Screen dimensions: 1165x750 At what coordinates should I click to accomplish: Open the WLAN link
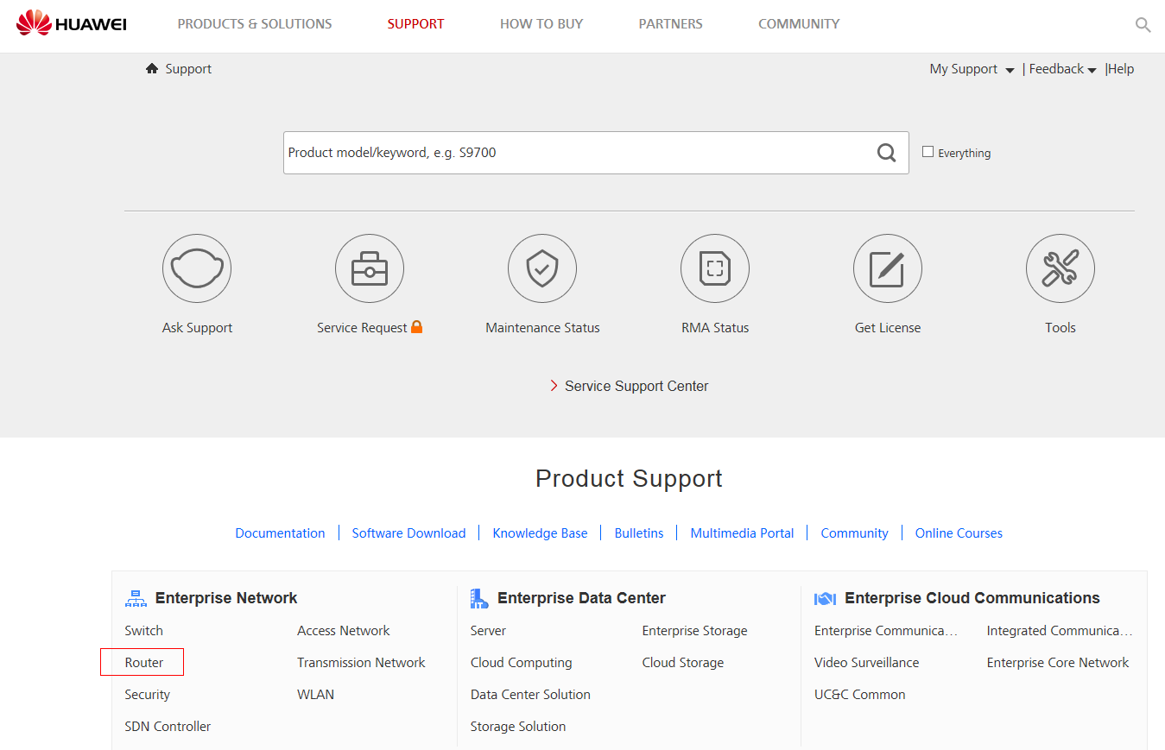[x=315, y=695]
